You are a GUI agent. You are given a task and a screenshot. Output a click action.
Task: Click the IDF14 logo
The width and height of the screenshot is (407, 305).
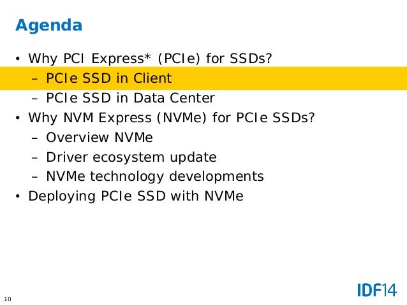(377, 290)
